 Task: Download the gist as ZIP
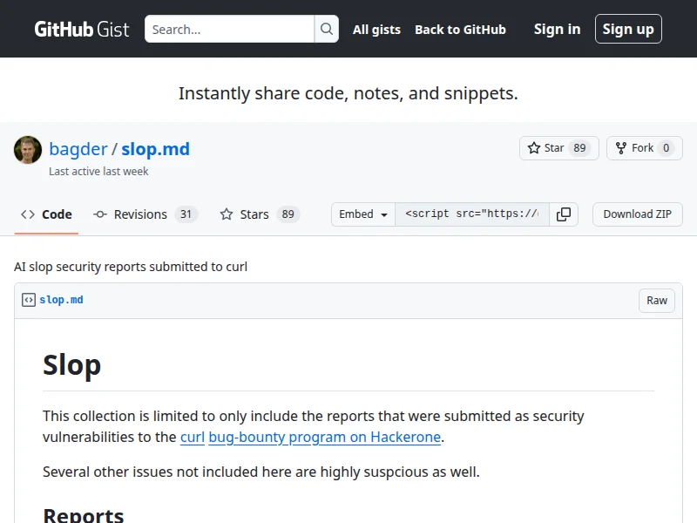pyautogui.click(x=637, y=214)
